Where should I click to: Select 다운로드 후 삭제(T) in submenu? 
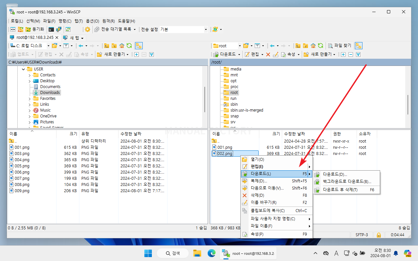click(346, 190)
